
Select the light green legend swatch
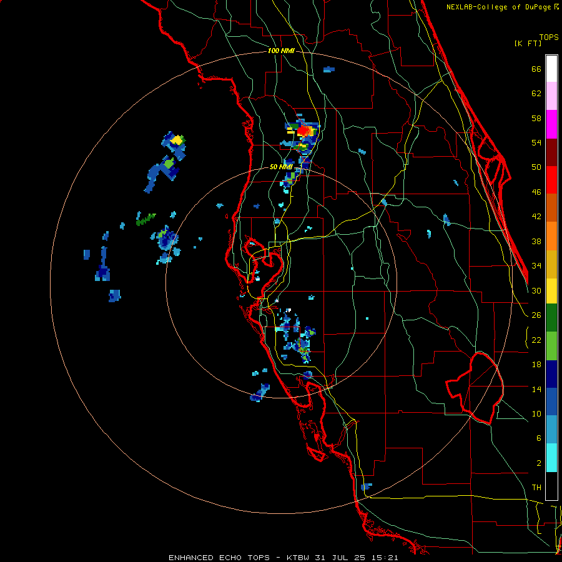point(551,346)
